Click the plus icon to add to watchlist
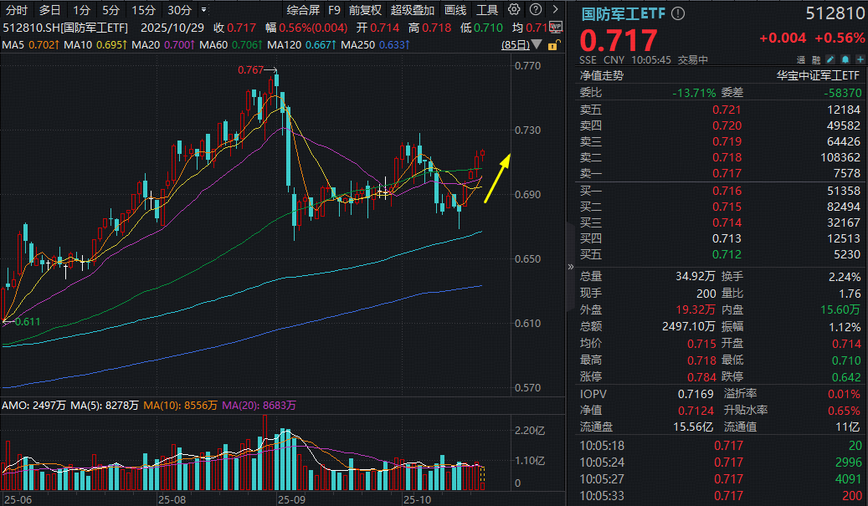 tap(860, 59)
